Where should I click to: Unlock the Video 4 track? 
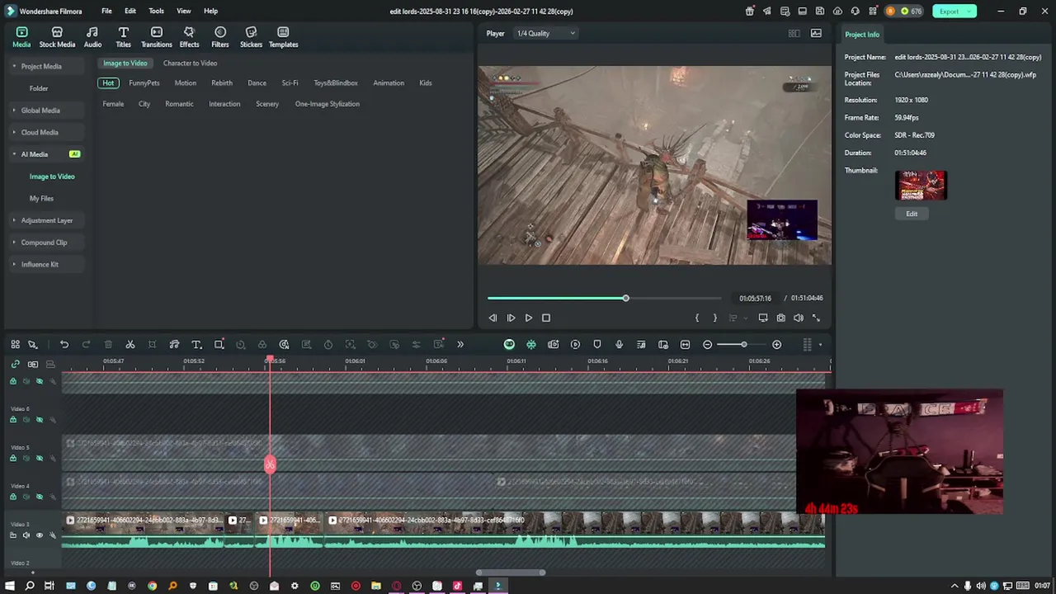12,497
